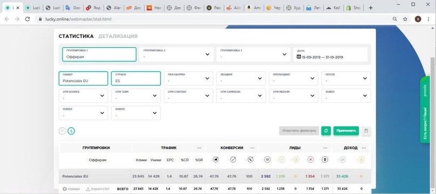The height and width of the screenshot is (194, 436).
Task: Open Трафик column options menu
Action: [199, 148]
